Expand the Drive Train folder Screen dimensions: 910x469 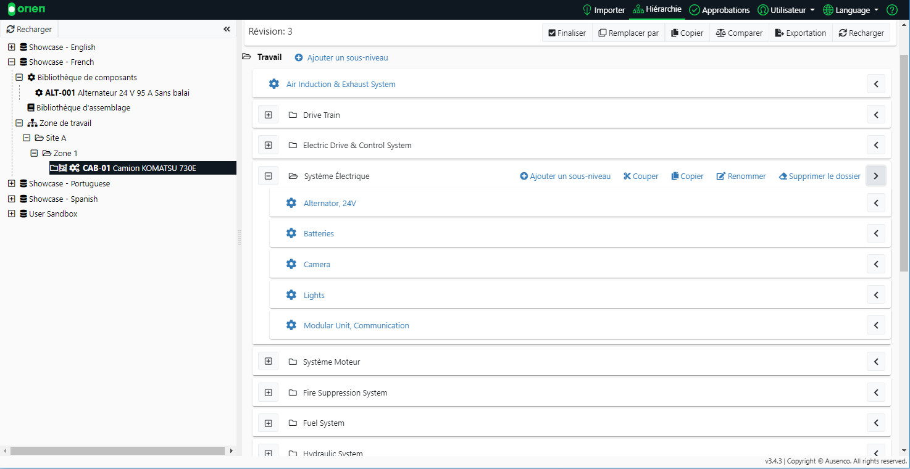tap(268, 115)
